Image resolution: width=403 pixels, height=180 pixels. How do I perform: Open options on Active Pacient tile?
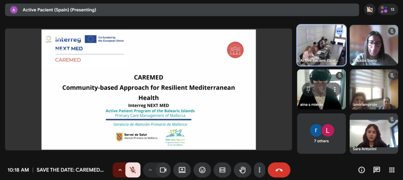(339, 31)
